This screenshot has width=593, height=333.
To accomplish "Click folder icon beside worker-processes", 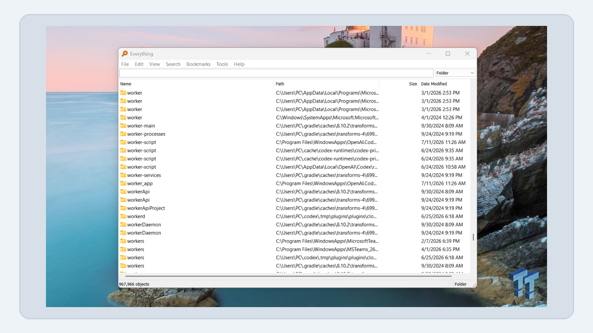I will pyautogui.click(x=123, y=134).
